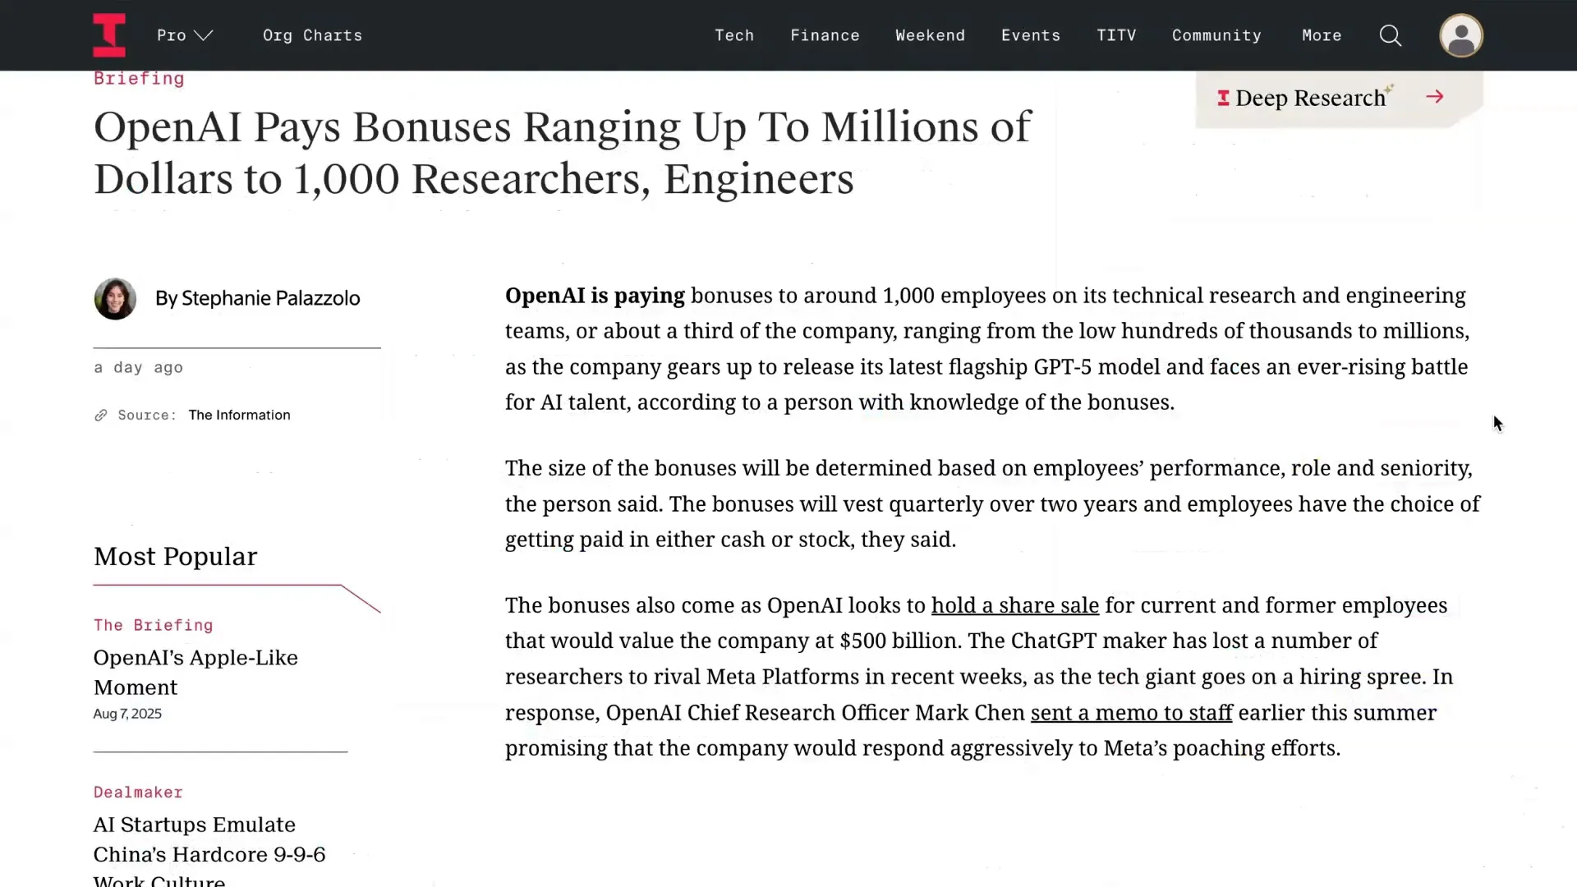
Task: Open the Community menu item
Action: coord(1216,35)
